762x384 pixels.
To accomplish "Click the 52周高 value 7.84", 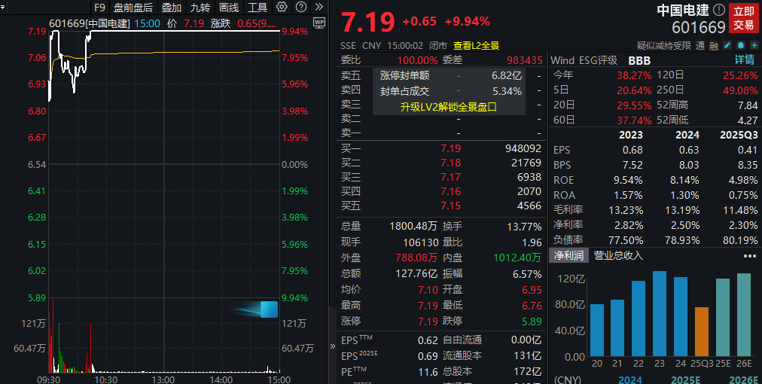I will point(748,105).
